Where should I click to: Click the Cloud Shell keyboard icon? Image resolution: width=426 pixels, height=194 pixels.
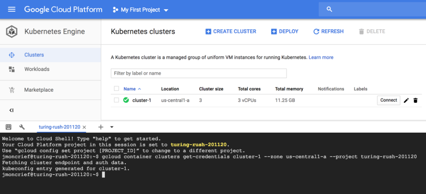tap(8, 127)
